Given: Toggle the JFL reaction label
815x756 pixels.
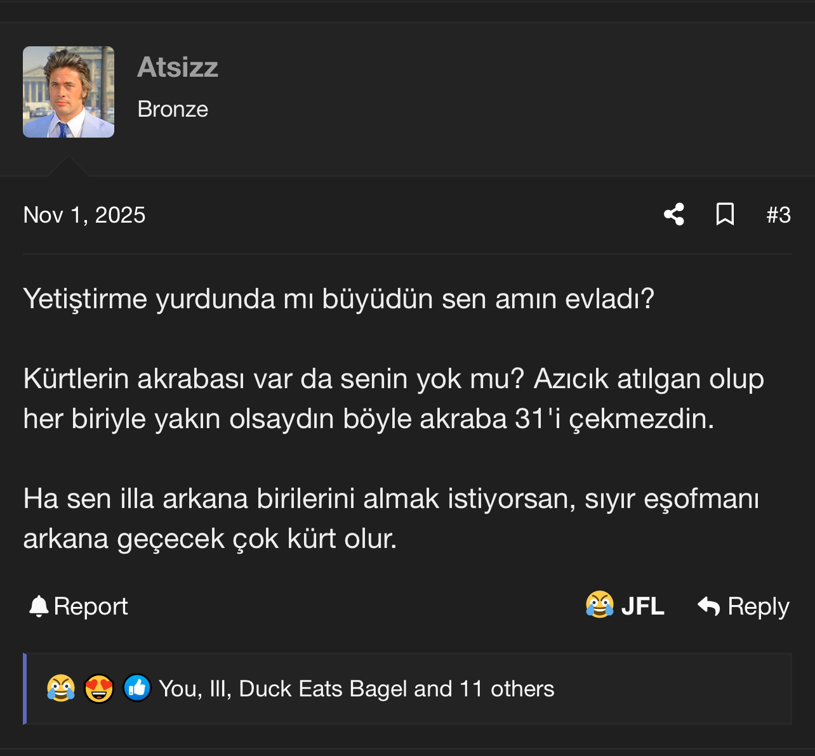Looking at the screenshot, I should tap(642, 606).
